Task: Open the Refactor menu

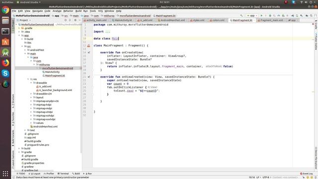Action: 68,11
